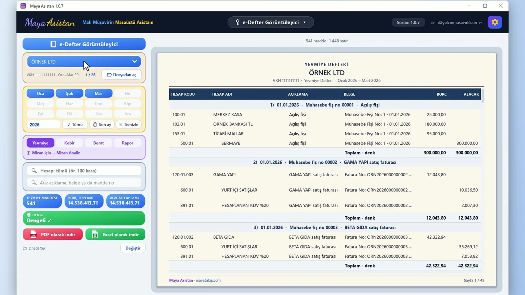The image size is (525, 295).
Task: Click the D:\edefter folder icon
Action: click(25, 248)
